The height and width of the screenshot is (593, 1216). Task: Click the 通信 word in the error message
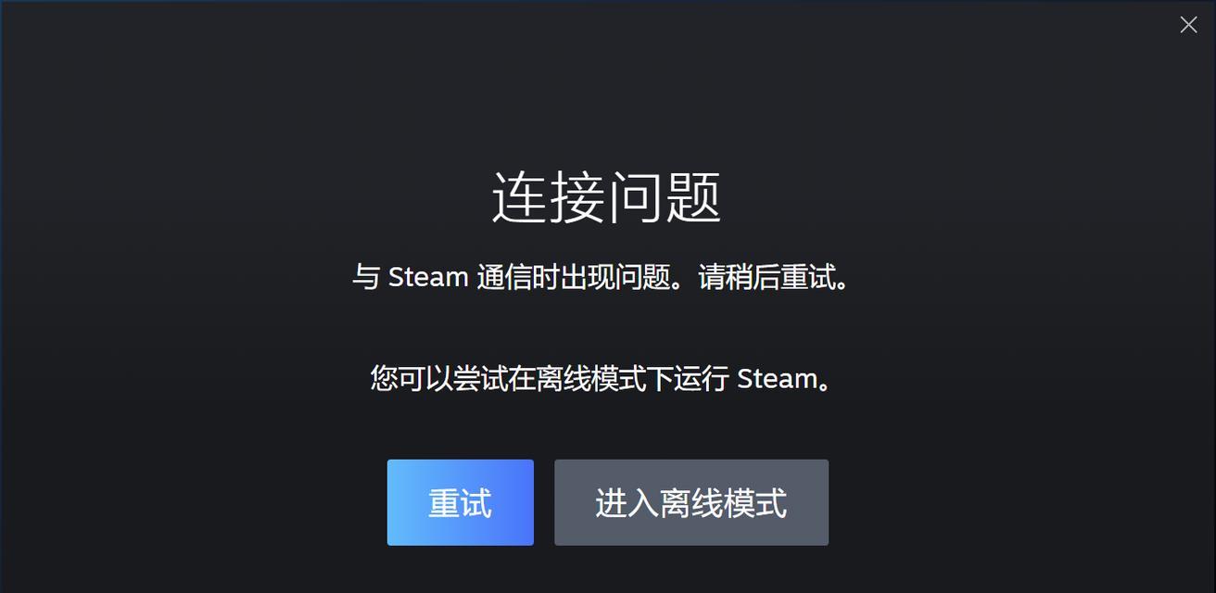(504, 277)
